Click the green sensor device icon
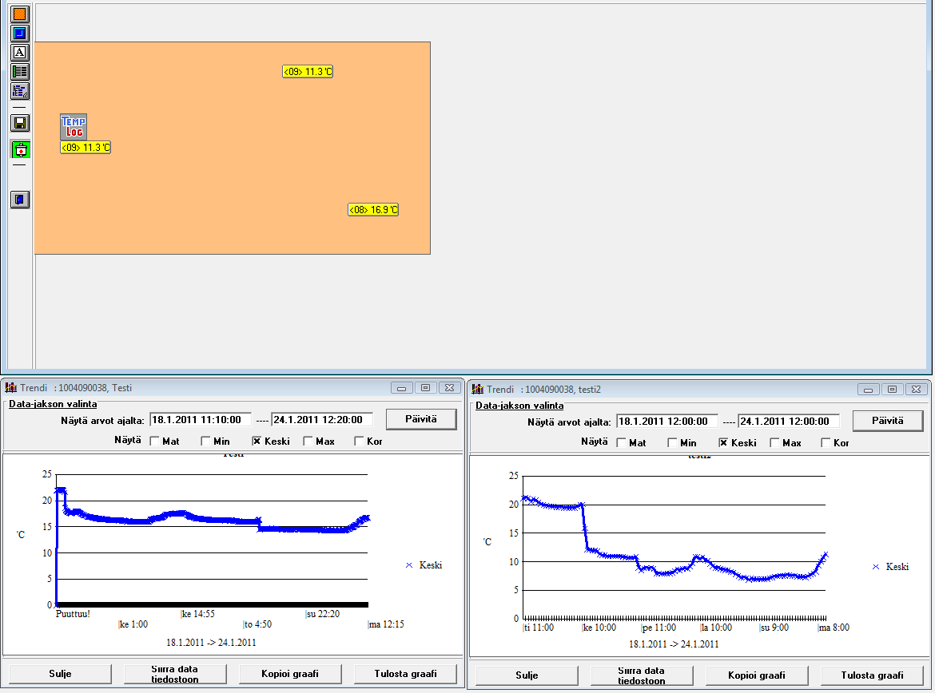Viewport: 935px width, 693px height. pos(20,149)
